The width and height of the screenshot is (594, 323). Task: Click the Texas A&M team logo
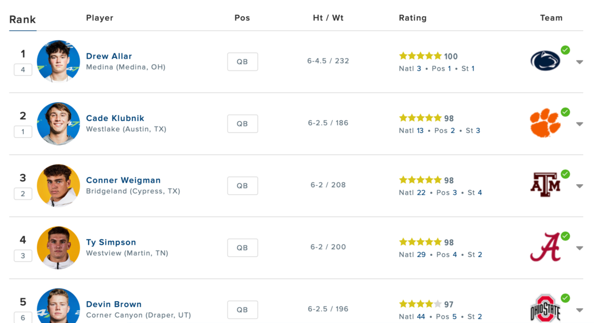coord(545,185)
